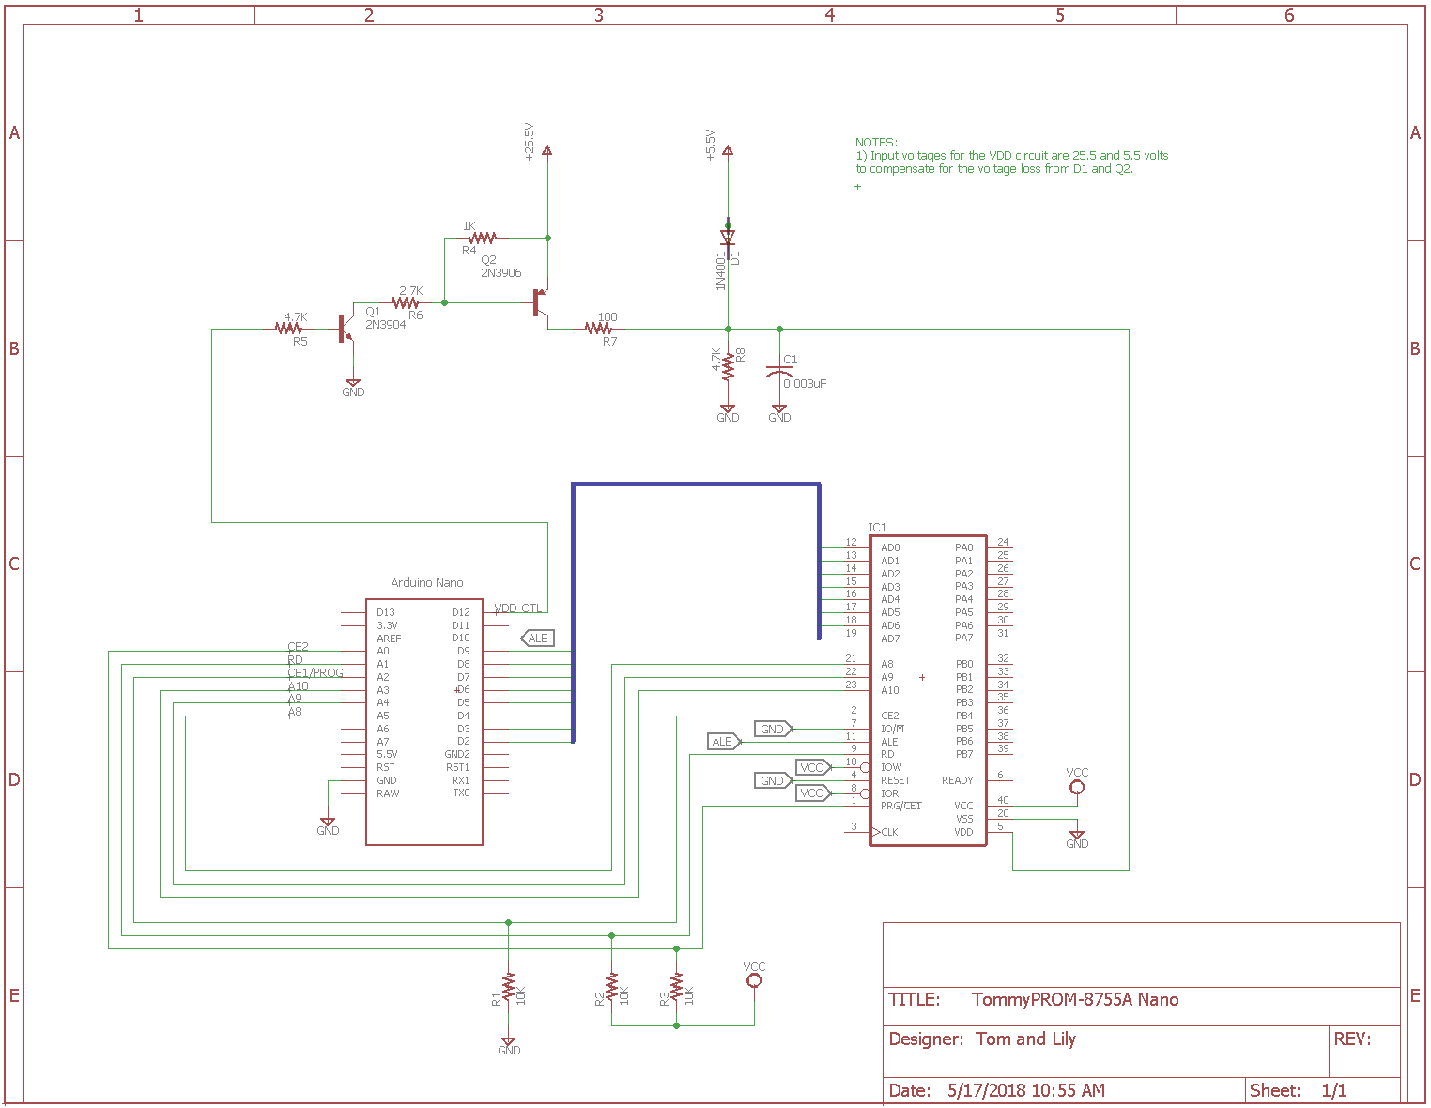
Task: Click the ALE net tag beside D10
Action: [x=537, y=639]
